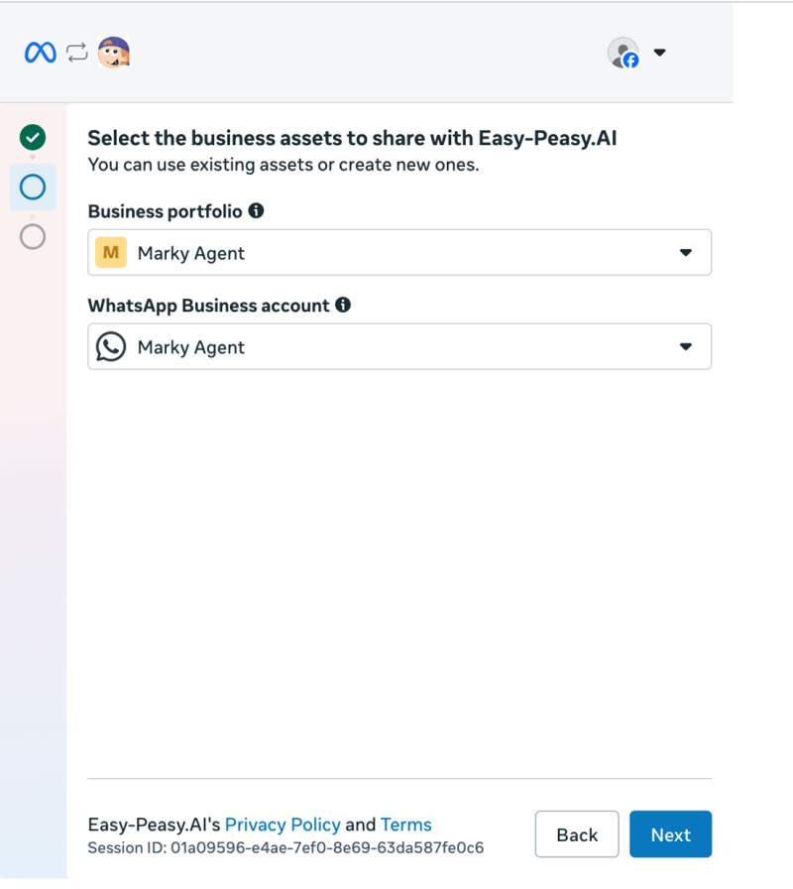Select the third empty step circle
The width and height of the screenshot is (793, 889).
point(33,236)
